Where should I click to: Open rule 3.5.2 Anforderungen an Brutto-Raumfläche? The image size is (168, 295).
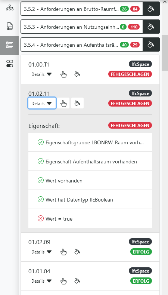click(x=82, y=9)
